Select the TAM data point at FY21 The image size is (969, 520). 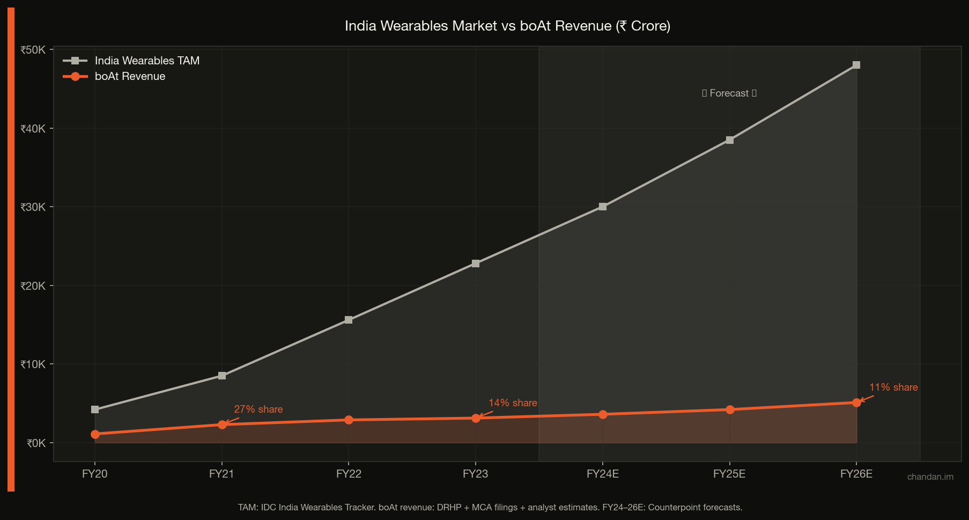(222, 376)
